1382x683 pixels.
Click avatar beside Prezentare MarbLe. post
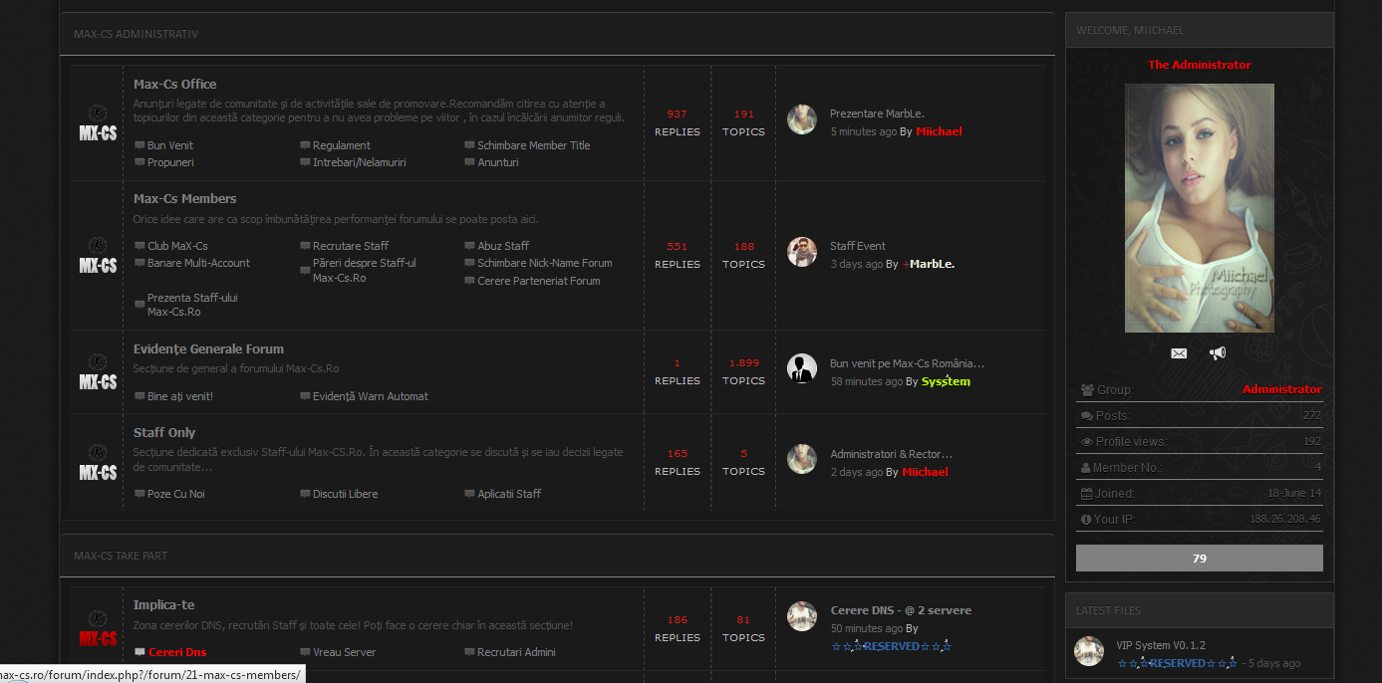coord(802,119)
